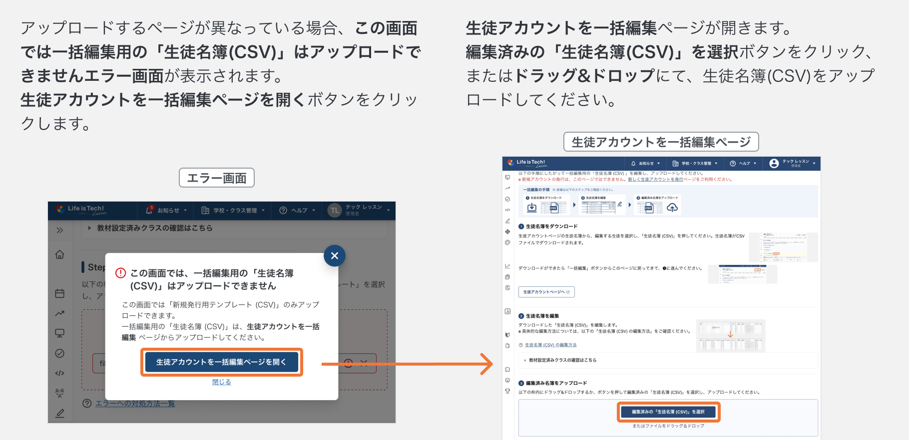The image size is (909, 440).
Task: Click the pencil icon in bulk edit sidebar
Action: [507, 220]
